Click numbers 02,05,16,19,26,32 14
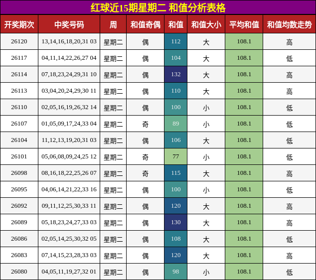The image size is (316, 280). (69, 107)
